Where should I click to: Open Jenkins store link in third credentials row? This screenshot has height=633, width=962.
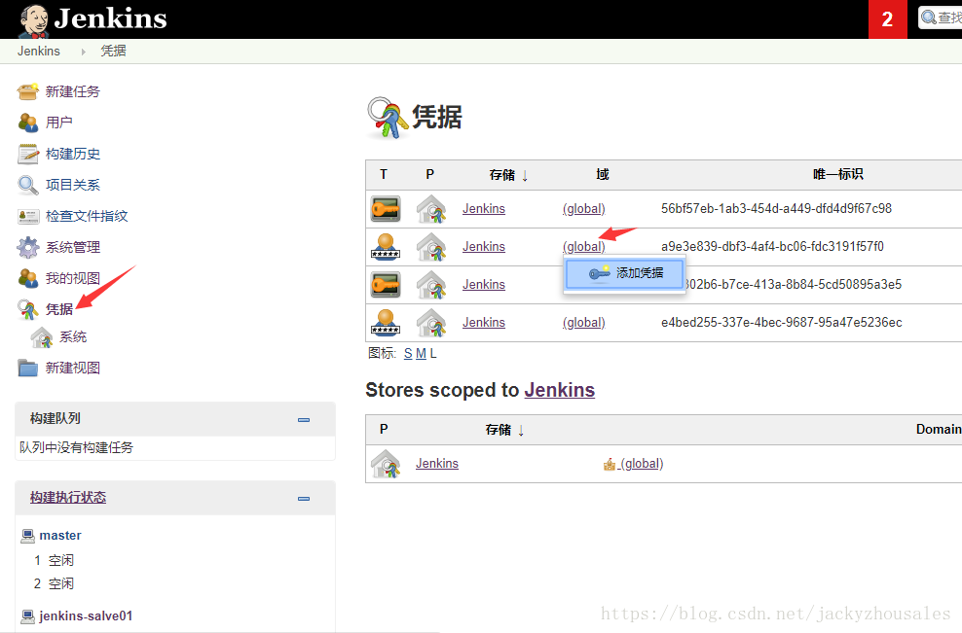484,284
